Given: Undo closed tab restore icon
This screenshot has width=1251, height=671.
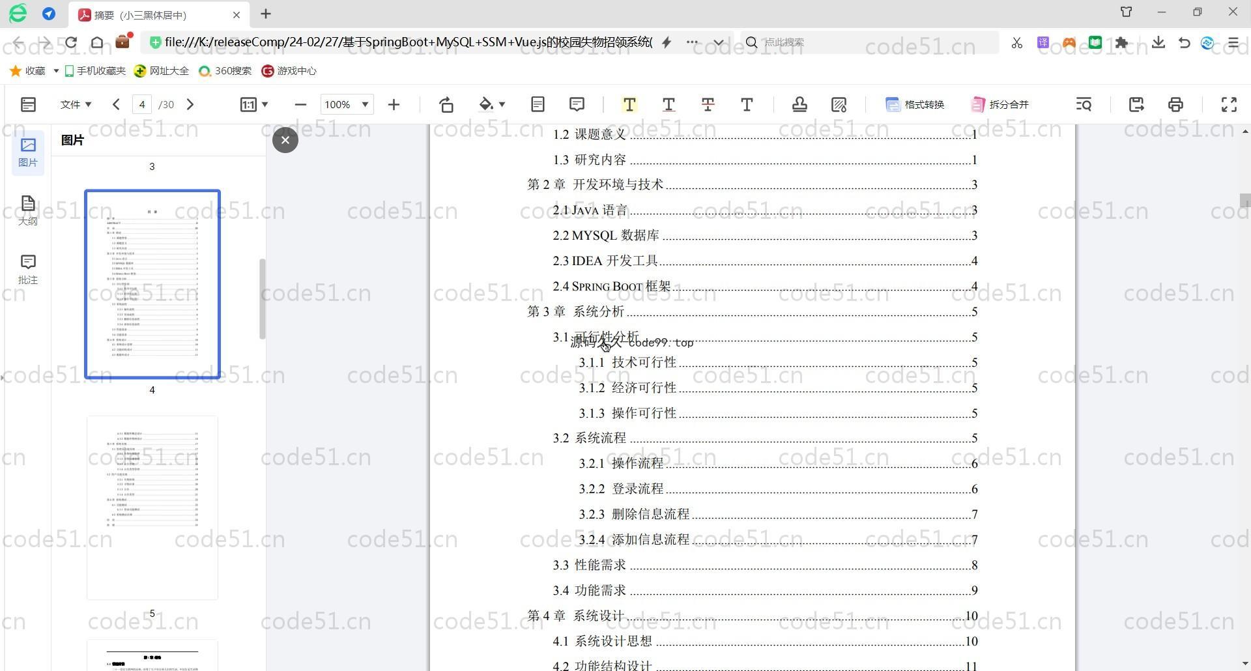Looking at the screenshot, I should 1184,42.
